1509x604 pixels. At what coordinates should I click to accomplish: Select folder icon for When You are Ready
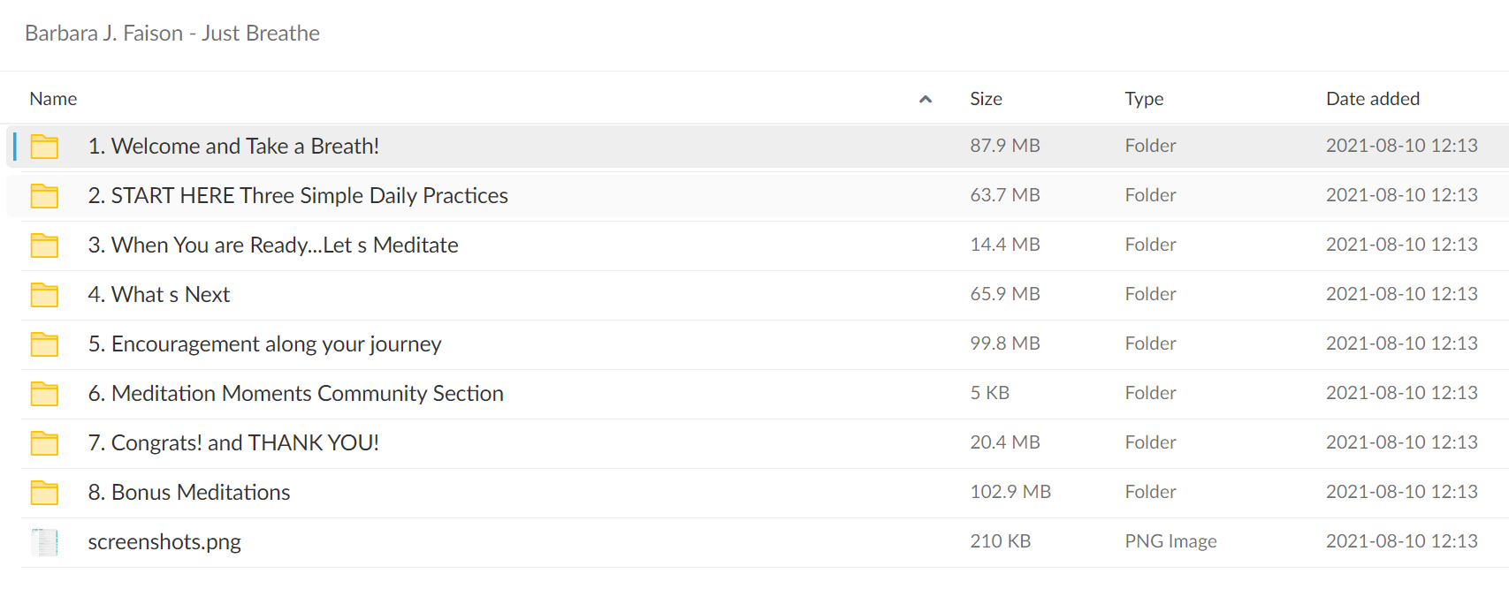coord(44,245)
